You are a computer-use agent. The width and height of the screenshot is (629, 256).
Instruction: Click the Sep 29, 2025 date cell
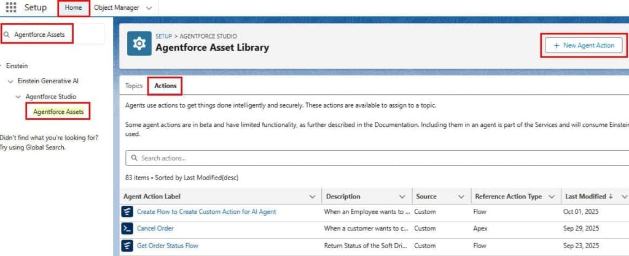point(581,228)
